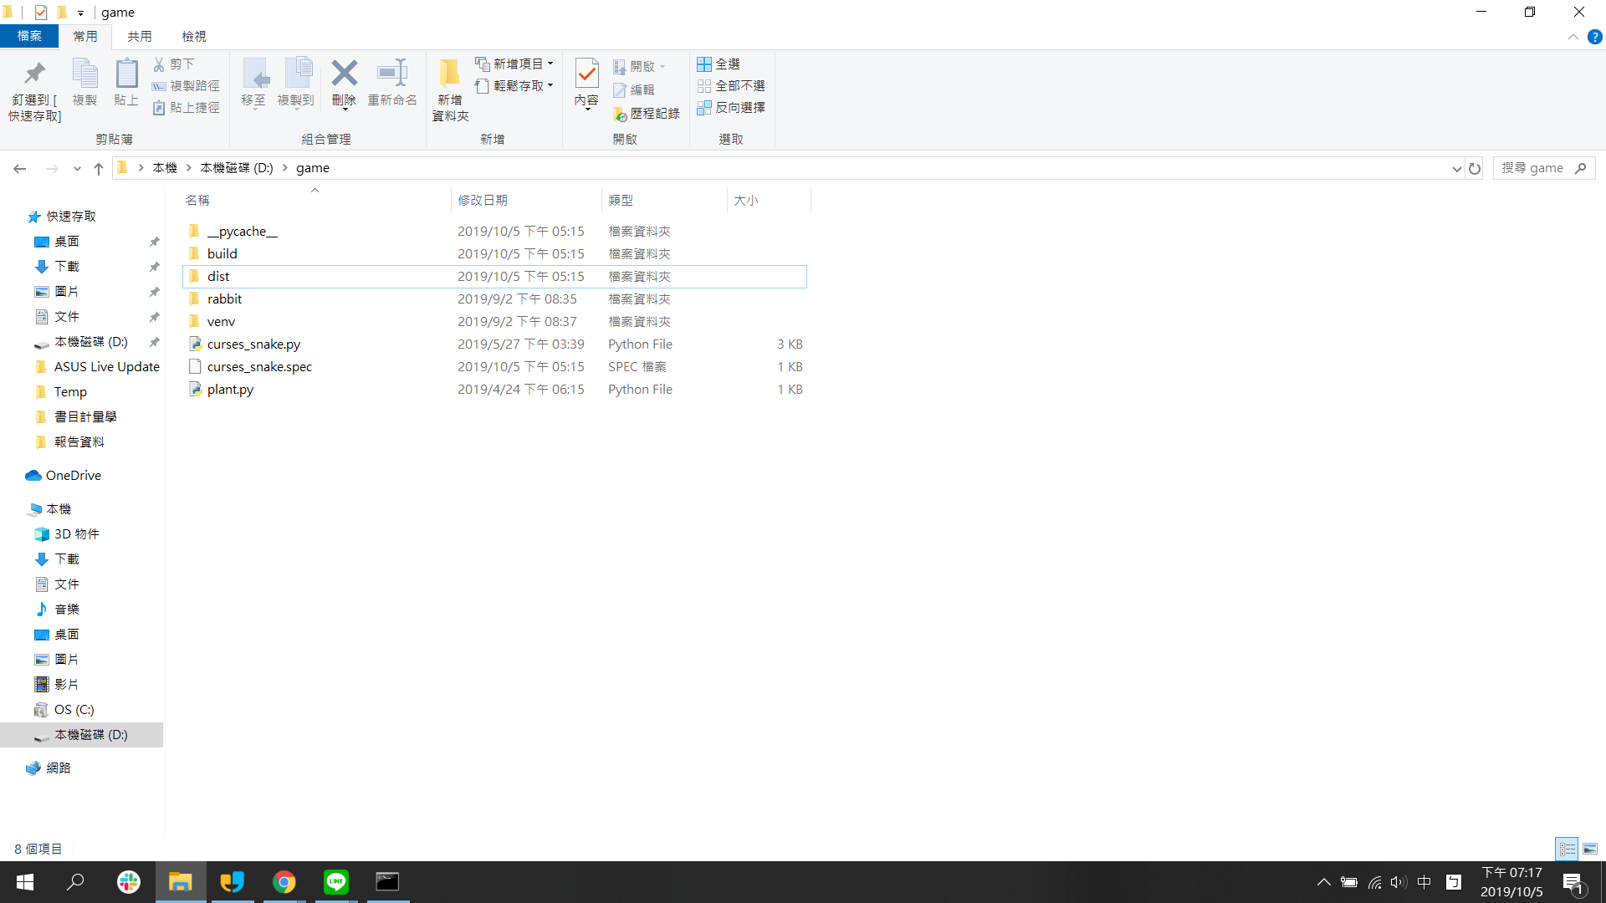Viewport: 1606px width, 903px height.
Task: Open the View (檢視) ribbon tab
Action: 193,37
